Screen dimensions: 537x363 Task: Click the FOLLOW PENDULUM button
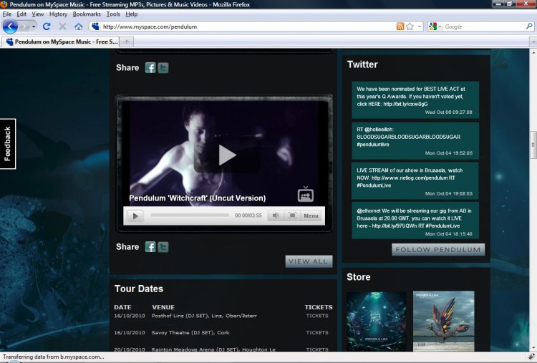pos(438,250)
